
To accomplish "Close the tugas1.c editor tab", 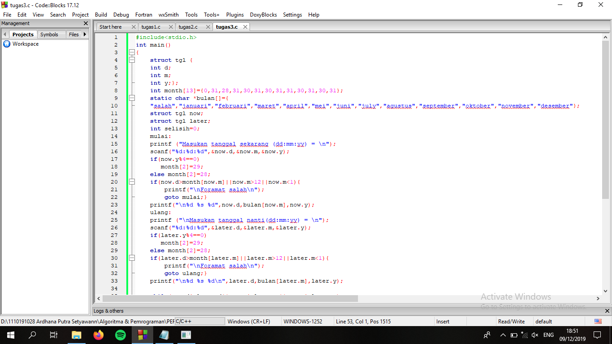I will pos(171,27).
